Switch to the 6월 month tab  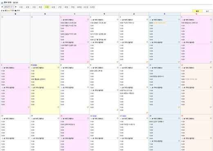tap(53, 7)
